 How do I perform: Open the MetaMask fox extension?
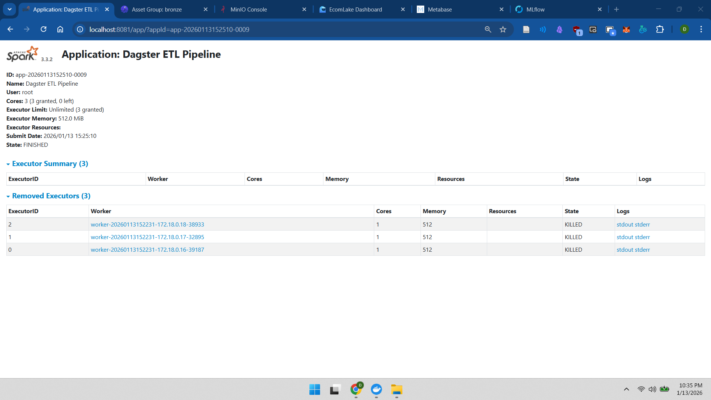626,29
